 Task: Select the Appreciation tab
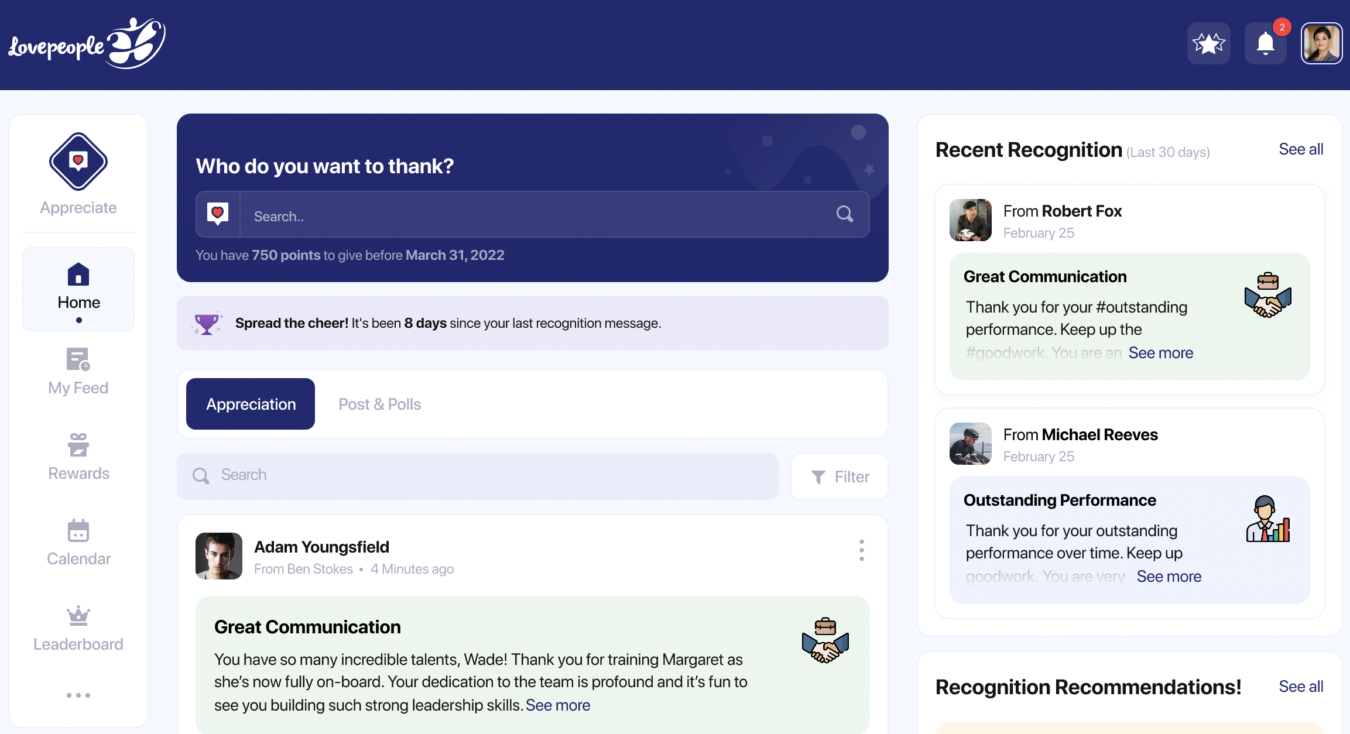click(x=251, y=404)
